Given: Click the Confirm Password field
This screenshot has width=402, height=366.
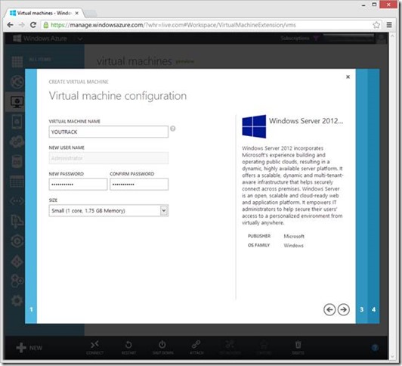Looking at the screenshot, I should tap(139, 185).
